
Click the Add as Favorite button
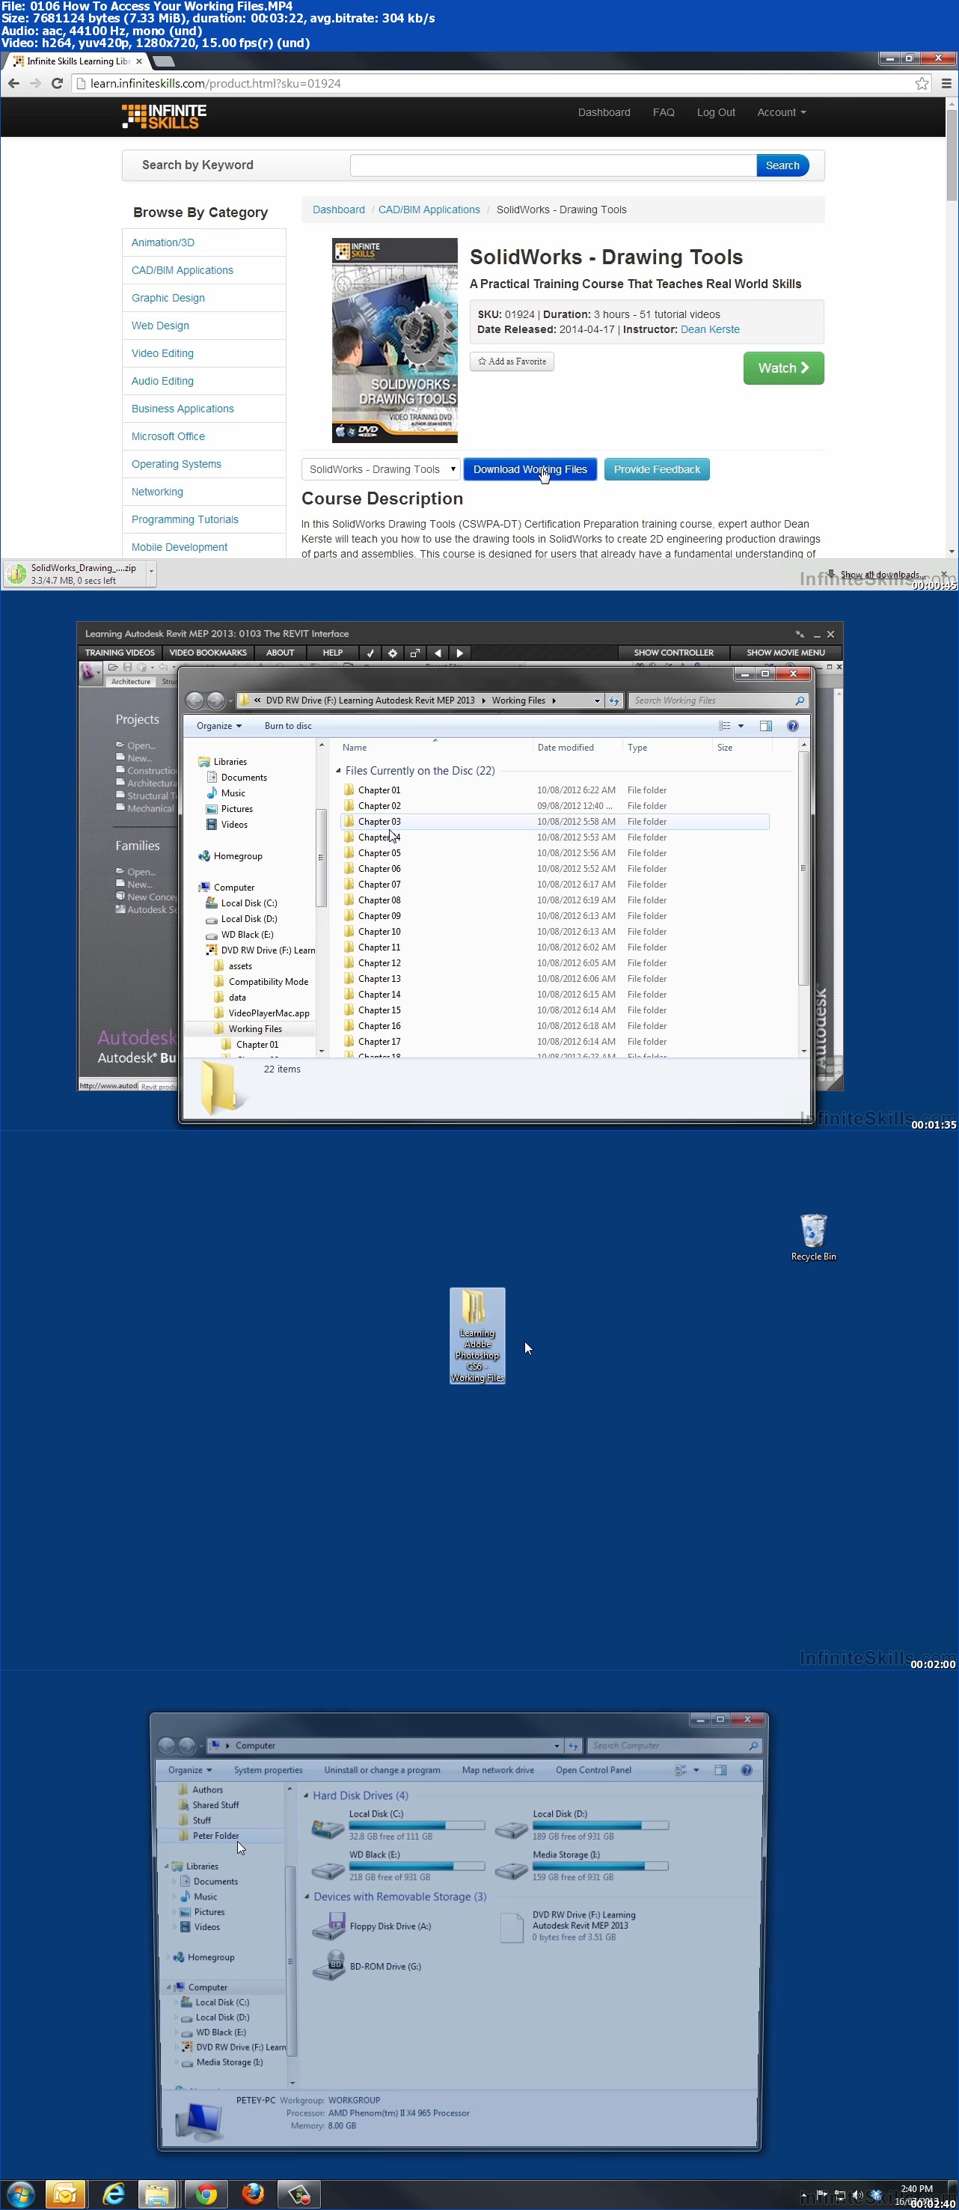(x=512, y=361)
